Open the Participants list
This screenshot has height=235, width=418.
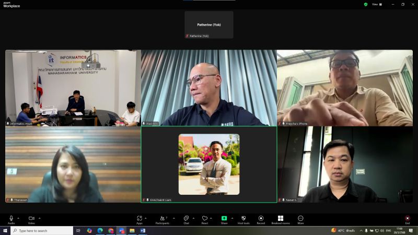point(162,218)
